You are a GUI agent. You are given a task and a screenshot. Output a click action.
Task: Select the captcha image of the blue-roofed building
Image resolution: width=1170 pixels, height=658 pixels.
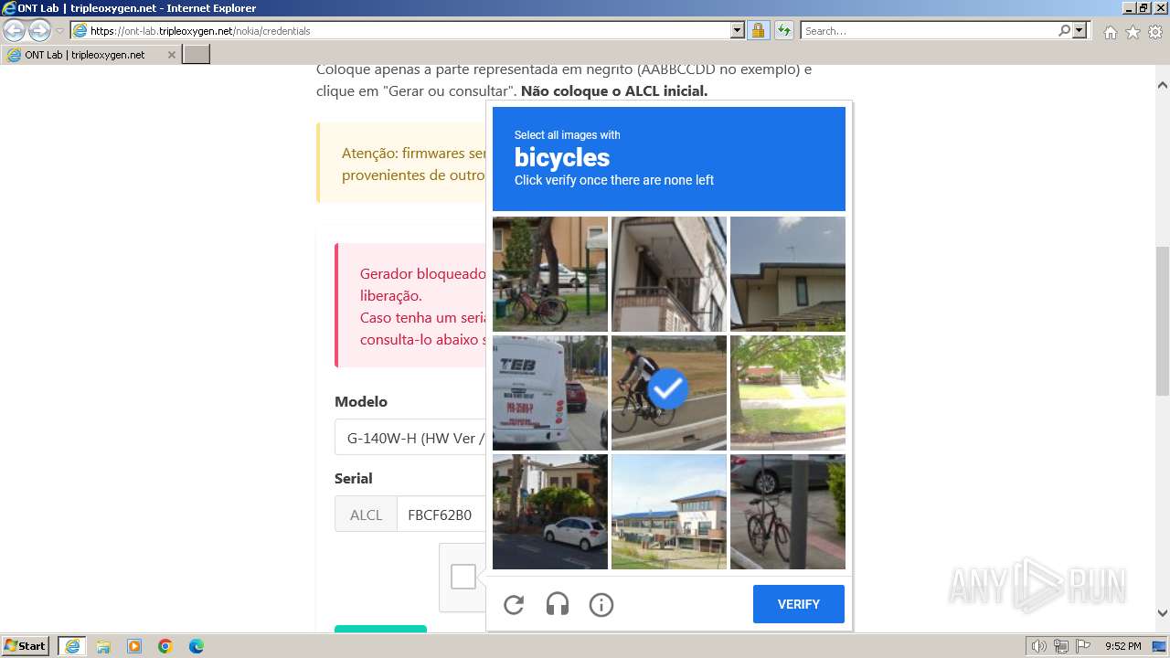point(669,512)
